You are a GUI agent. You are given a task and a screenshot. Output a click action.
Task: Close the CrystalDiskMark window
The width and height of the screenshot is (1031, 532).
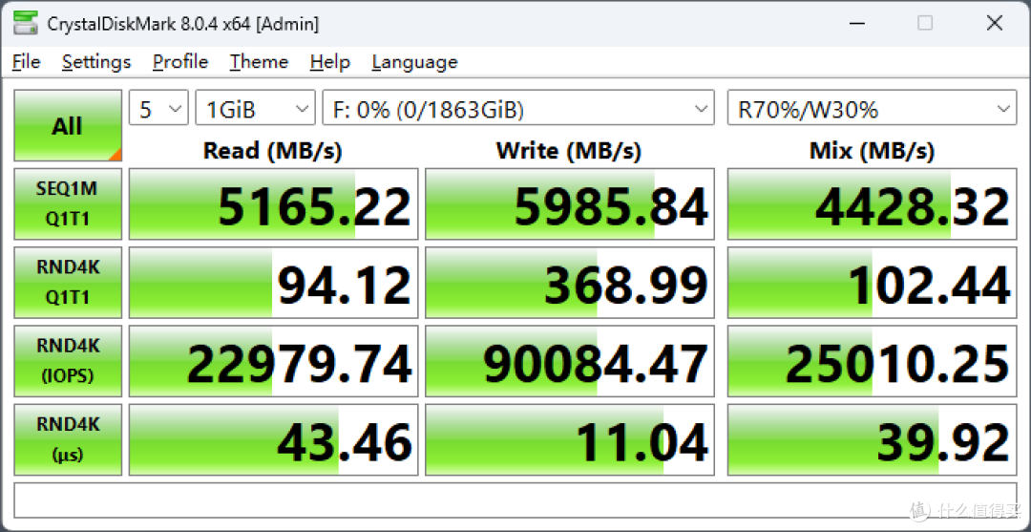pyautogui.click(x=994, y=24)
